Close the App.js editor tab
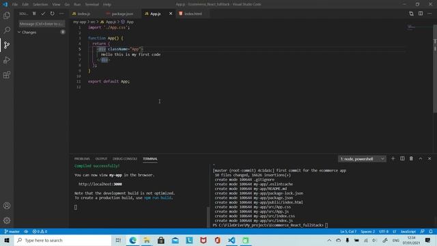Image resolution: width=437 pixels, height=246 pixels. click(171, 14)
